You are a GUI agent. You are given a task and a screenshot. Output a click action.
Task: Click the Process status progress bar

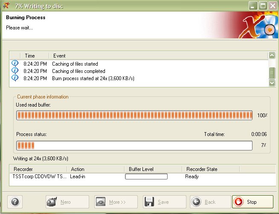coord(134,145)
